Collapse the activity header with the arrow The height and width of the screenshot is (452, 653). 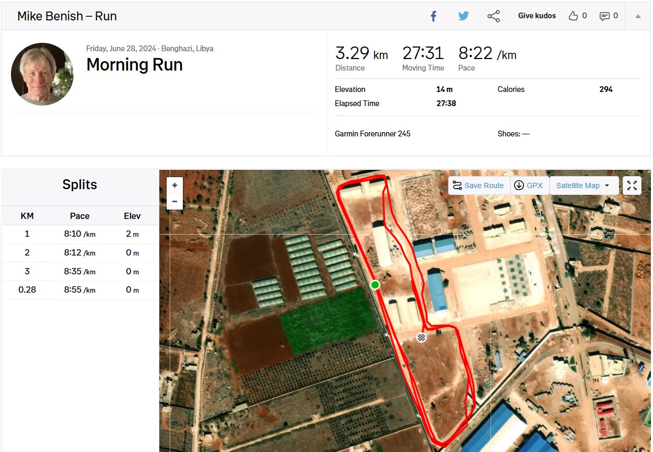(638, 16)
